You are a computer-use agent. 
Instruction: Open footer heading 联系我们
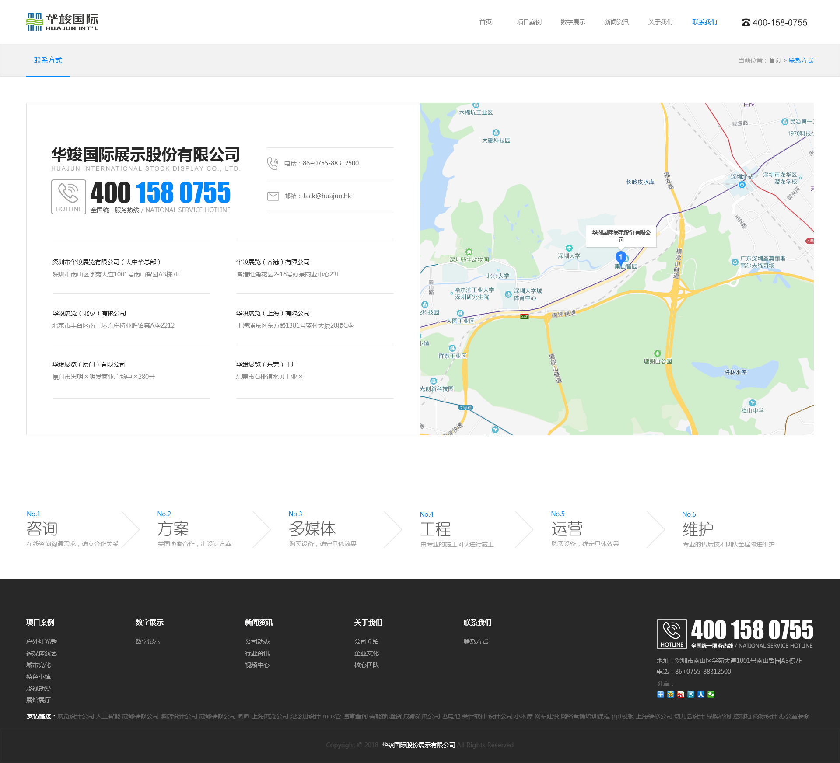[x=478, y=622]
